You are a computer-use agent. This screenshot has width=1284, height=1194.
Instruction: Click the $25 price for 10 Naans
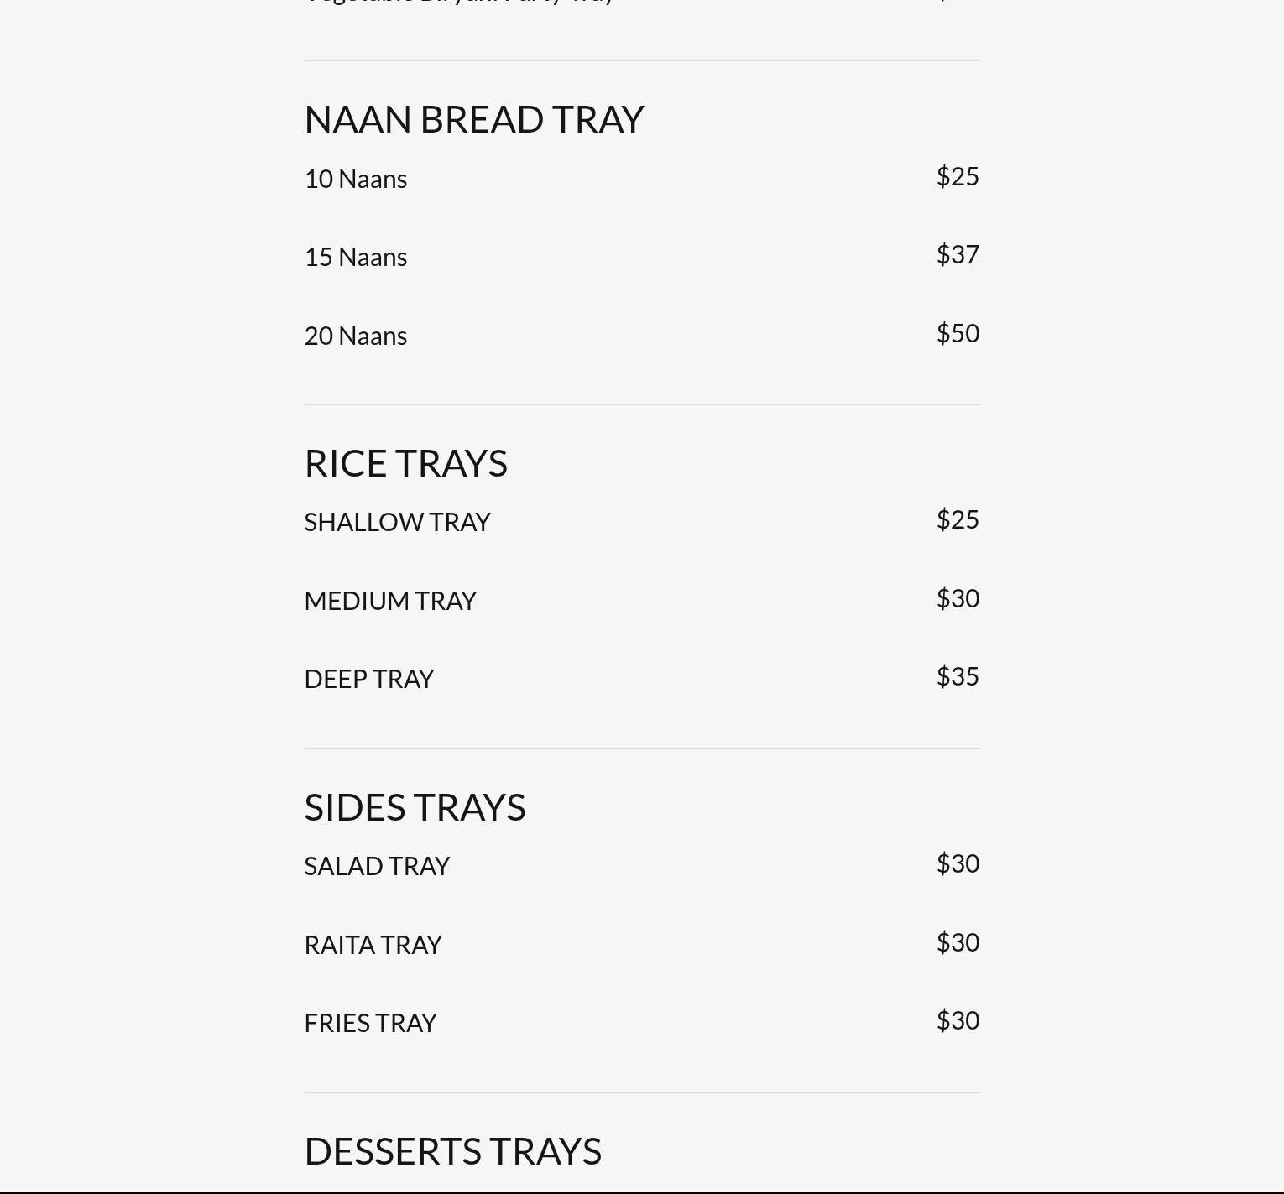(958, 176)
